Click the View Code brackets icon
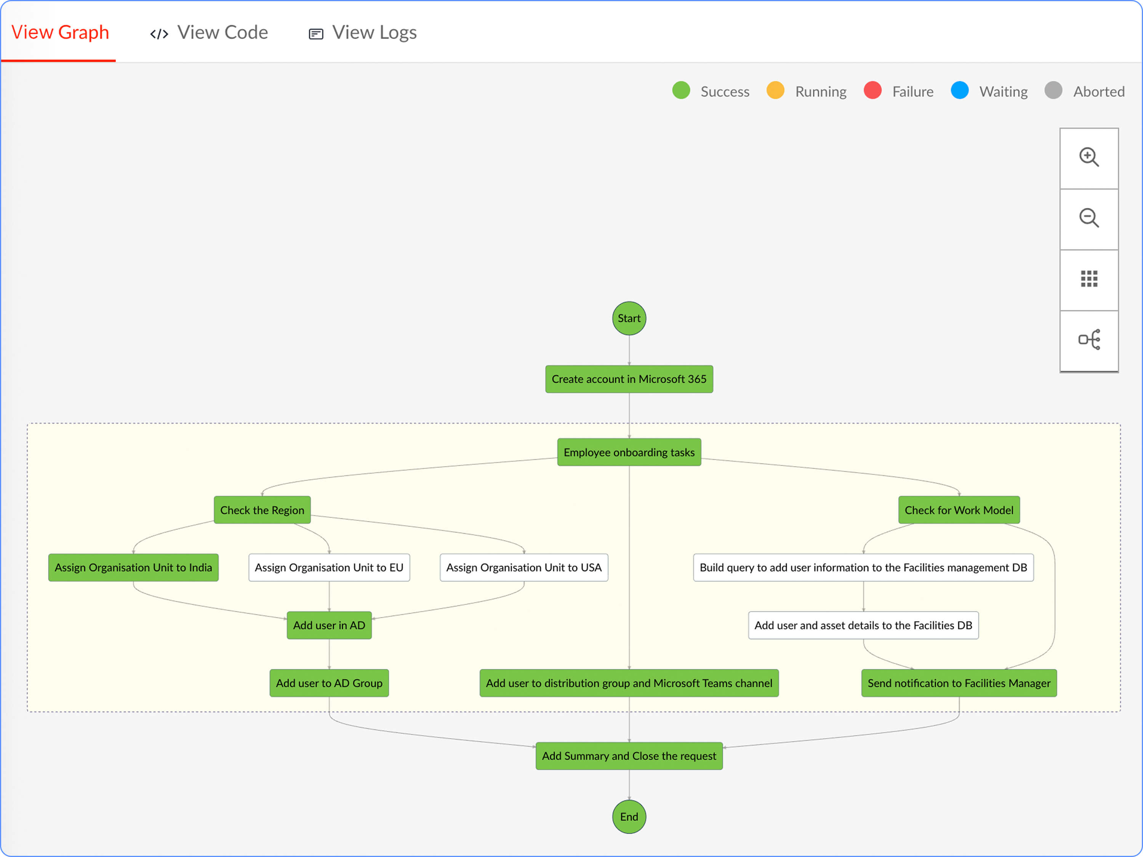This screenshot has width=1143, height=857. click(158, 34)
